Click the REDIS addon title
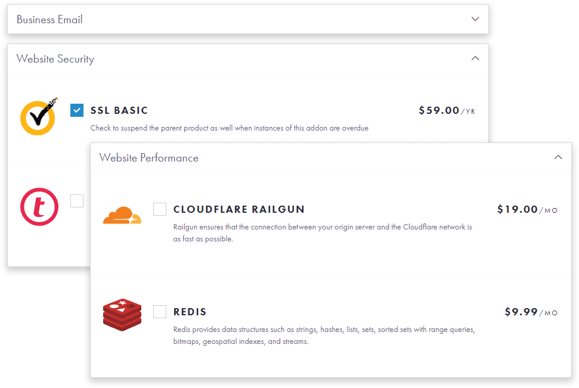The image size is (579, 388). coord(190,312)
